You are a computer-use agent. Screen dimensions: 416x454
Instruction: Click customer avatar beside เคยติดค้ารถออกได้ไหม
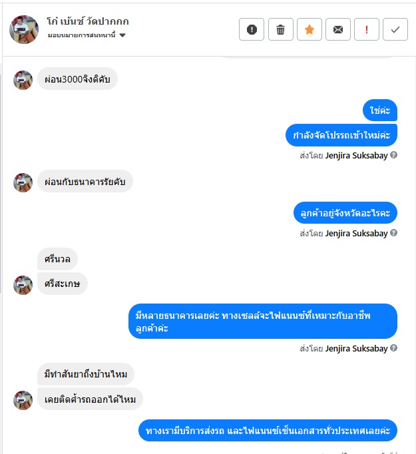[x=23, y=400]
